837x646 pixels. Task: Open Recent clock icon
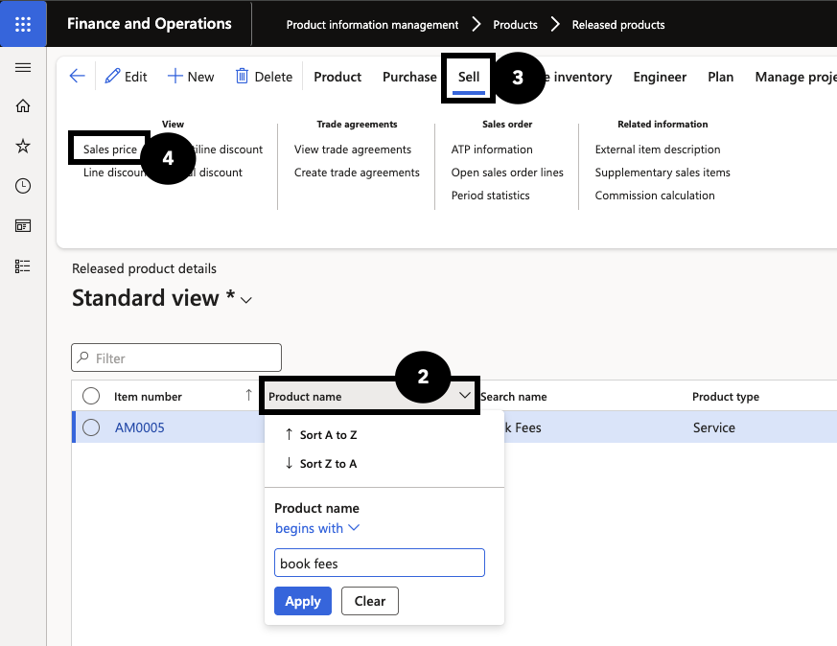coord(23,186)
